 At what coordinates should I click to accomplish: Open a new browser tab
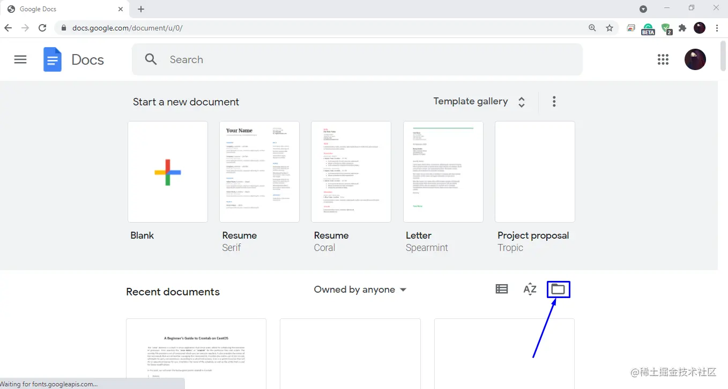141,9
